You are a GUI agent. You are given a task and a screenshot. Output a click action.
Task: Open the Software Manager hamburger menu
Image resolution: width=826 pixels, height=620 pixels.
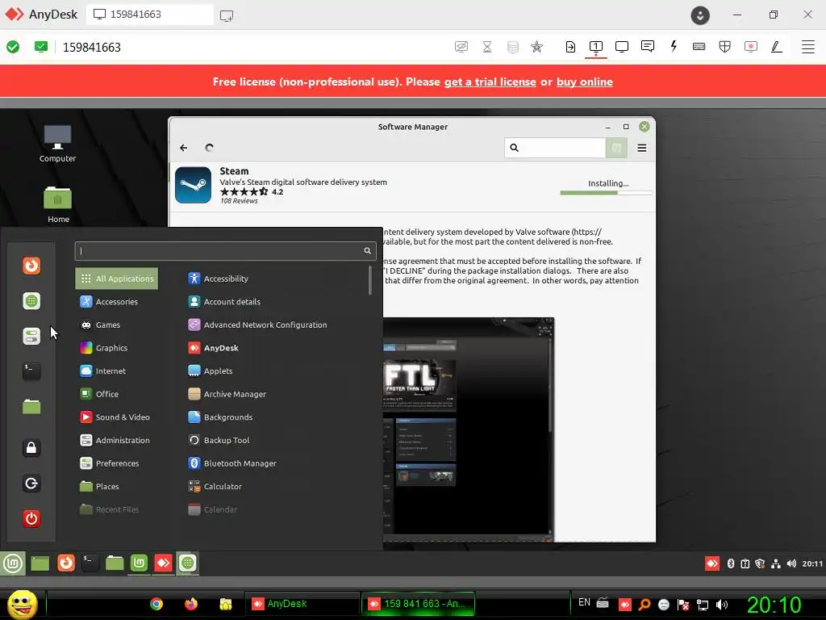click(641, 148)
